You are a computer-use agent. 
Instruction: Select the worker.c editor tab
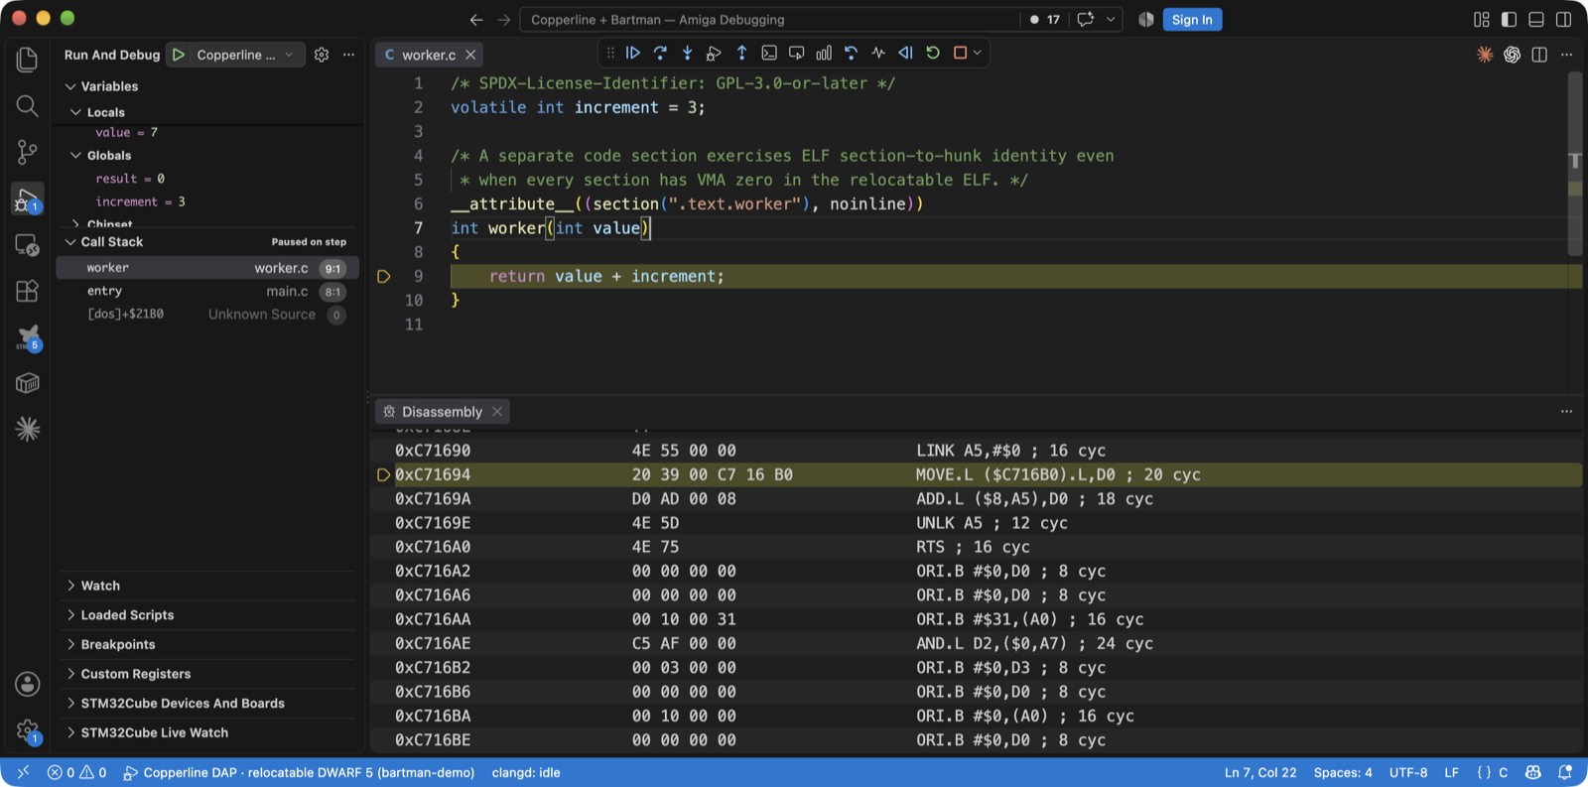(x=429, y=55)
